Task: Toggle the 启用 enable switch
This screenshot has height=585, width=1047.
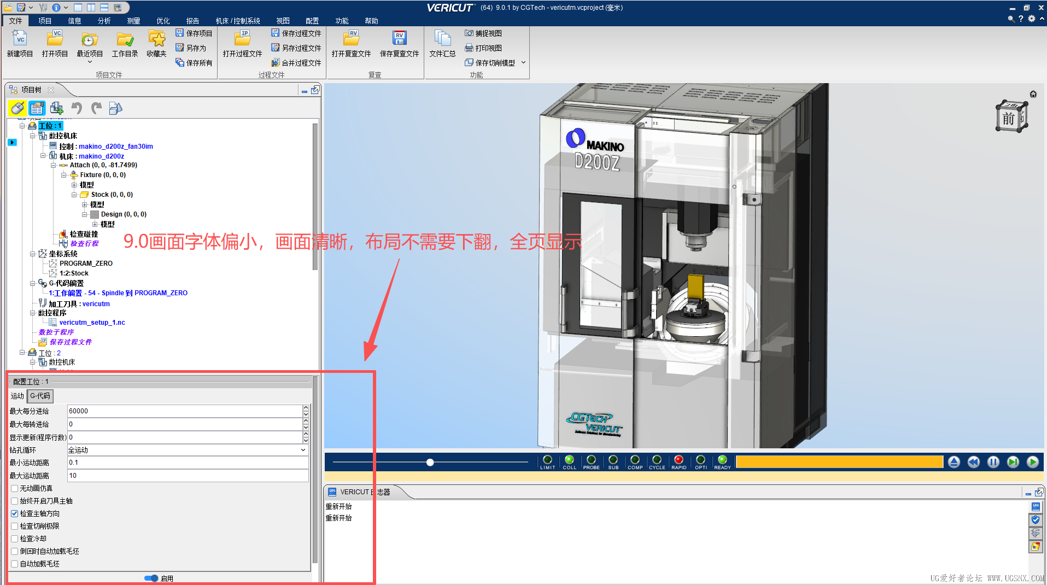Action: (x=151, y=578)
